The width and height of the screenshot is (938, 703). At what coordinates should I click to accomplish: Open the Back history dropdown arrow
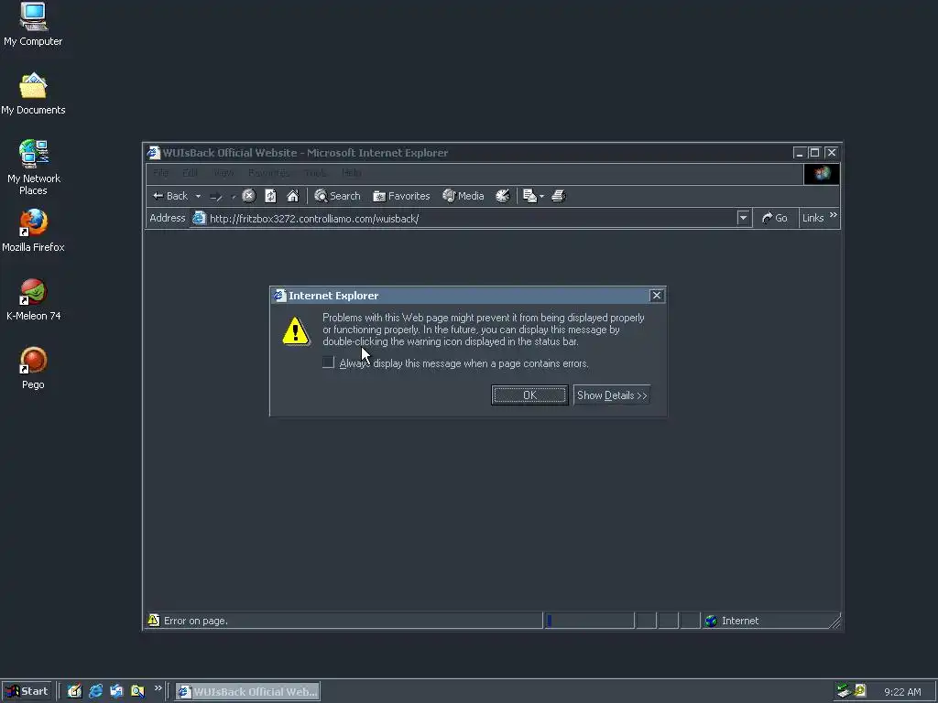(198, 196)
